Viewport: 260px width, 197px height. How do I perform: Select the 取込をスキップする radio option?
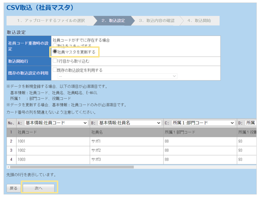pyautogui.click(x=55, y=46)
